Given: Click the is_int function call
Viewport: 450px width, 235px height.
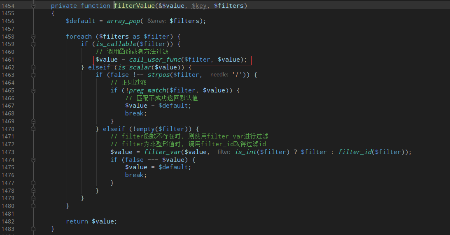Looking at the screenshot, I should pos(246,152).
